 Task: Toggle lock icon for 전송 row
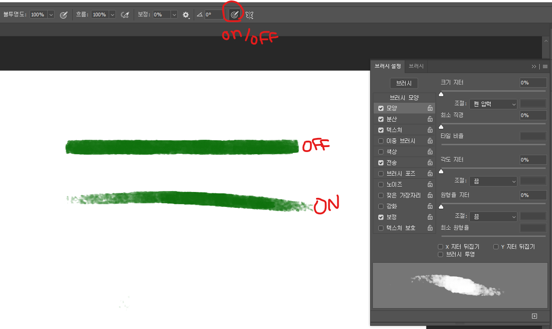coord(430,163)
